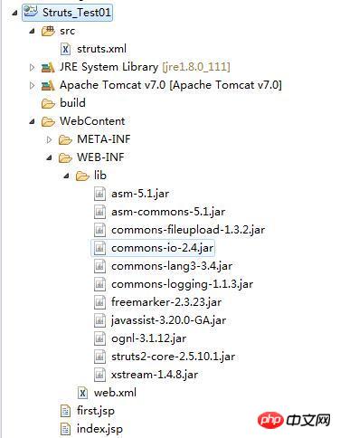Click the commons-fileupload jar icon

[x=99, y=230]
